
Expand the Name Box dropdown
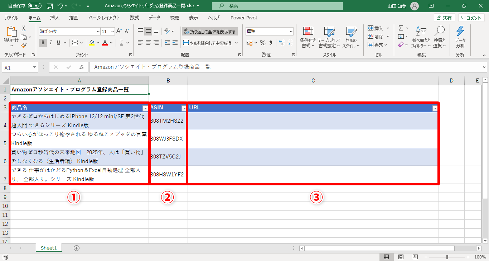click(34, 67)
